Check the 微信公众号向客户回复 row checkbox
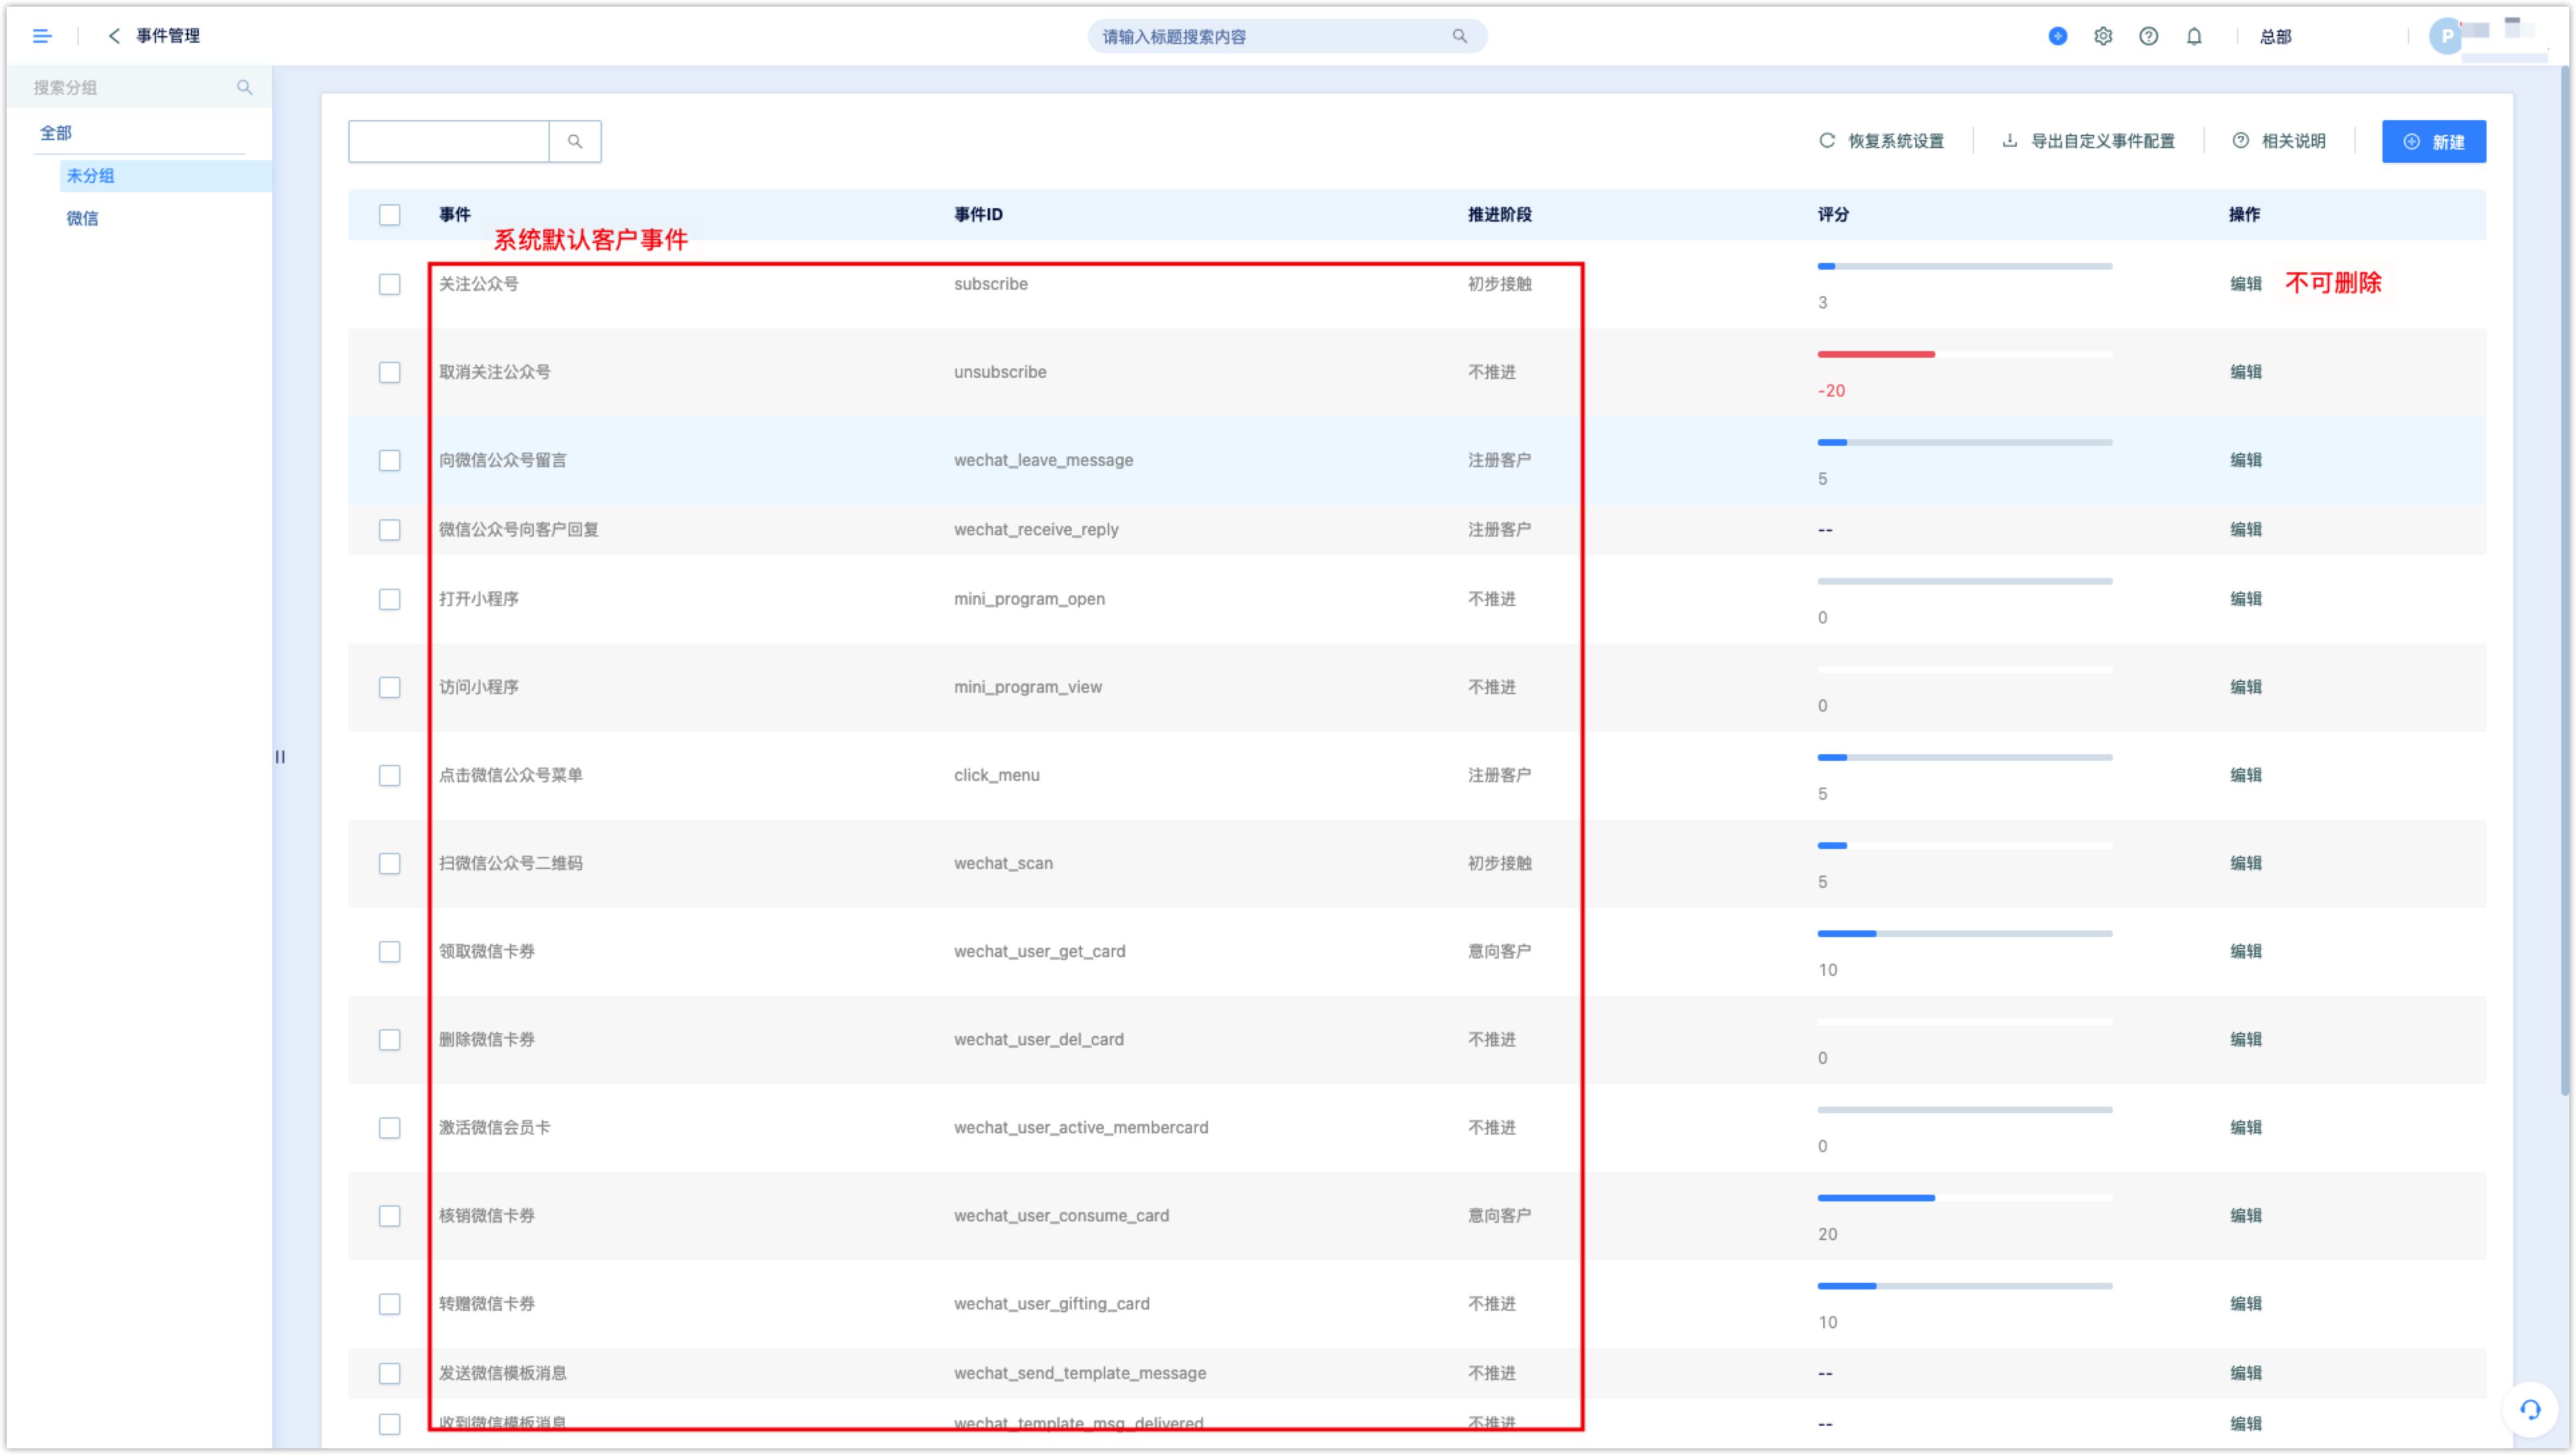Screen dimensions: 2576x1455 [390, 529]
